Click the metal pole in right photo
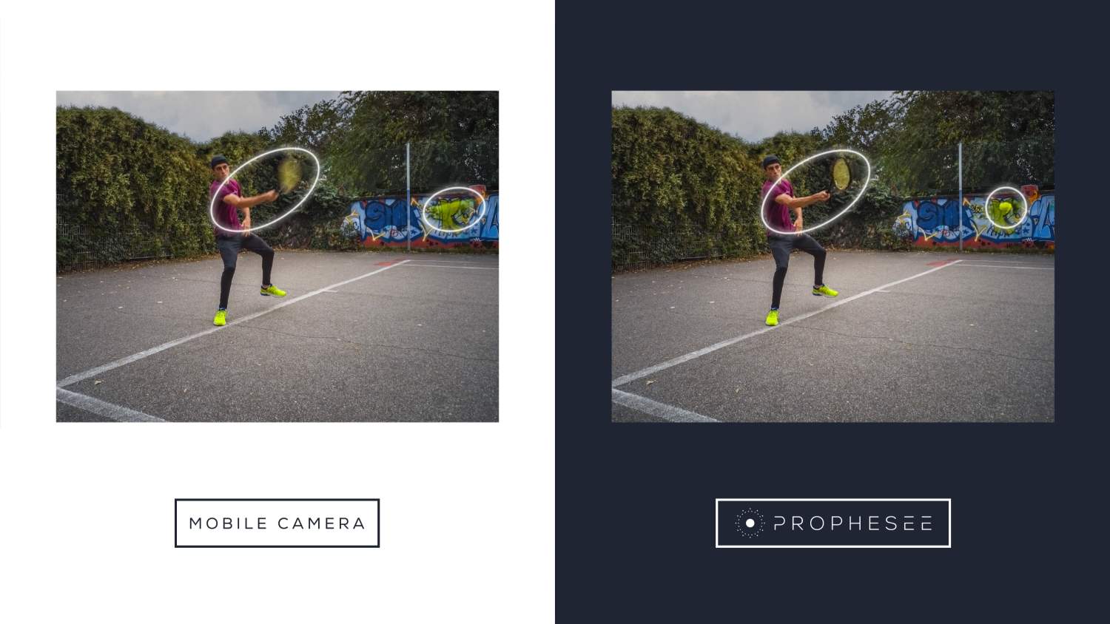The width and height of the screenshot is (1110, 624). (961, 197)
